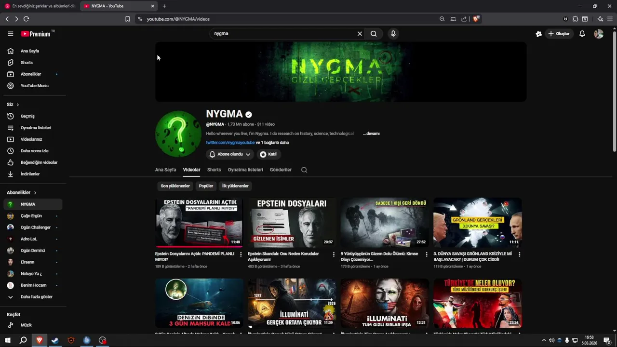Viewport: 617px width, 347px height.
Task: Open the 9 Yürüyüşçünün Gizem video thumbnail
Action: (385, 222)
